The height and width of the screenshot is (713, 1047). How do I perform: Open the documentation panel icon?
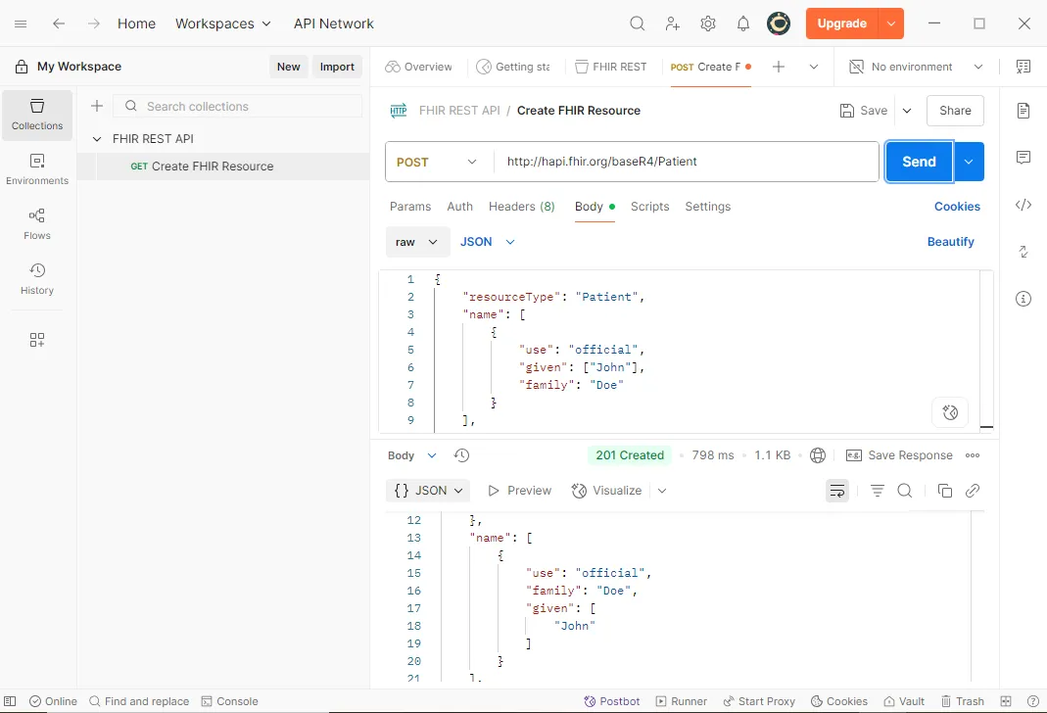(1023, 111)
